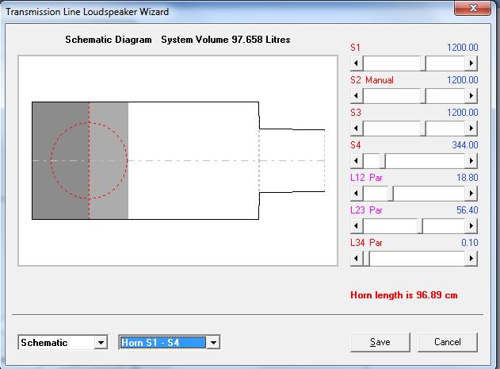The image size is (500, 369).
Task: Click the L12 value 18.80
Action: [x=468, y=178]
